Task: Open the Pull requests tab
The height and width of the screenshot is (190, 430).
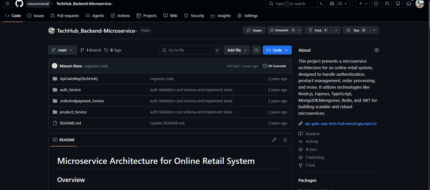Action: [x=65, y=16]
